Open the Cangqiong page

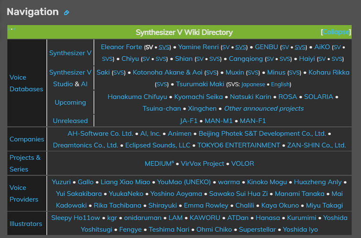pos(246,59)
